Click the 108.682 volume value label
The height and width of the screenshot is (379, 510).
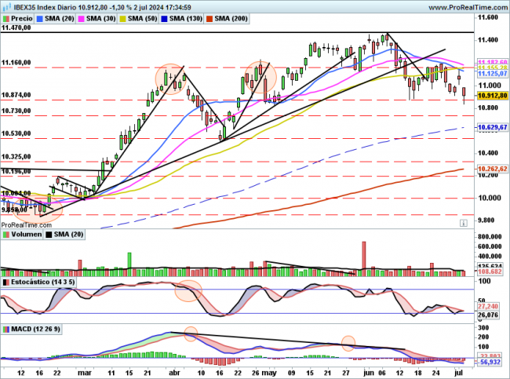[490, 271]
